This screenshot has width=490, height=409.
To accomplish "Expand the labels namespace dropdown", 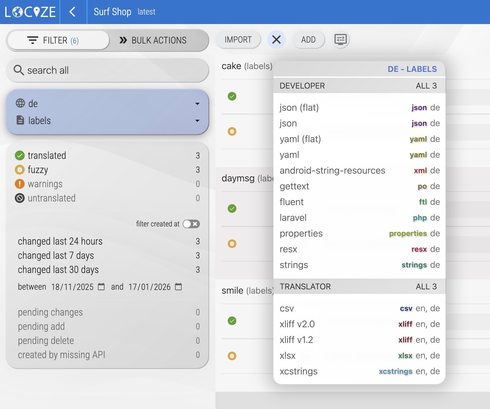I will tap(197, 121).
